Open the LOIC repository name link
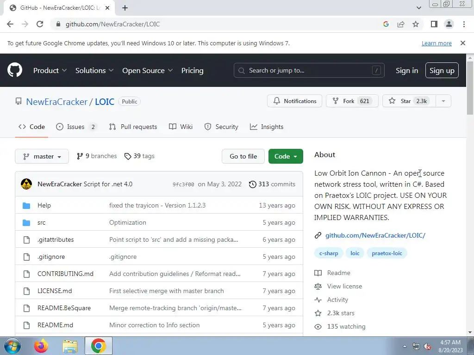Screen dimensions: 474x355 click(x=105, y=101)
